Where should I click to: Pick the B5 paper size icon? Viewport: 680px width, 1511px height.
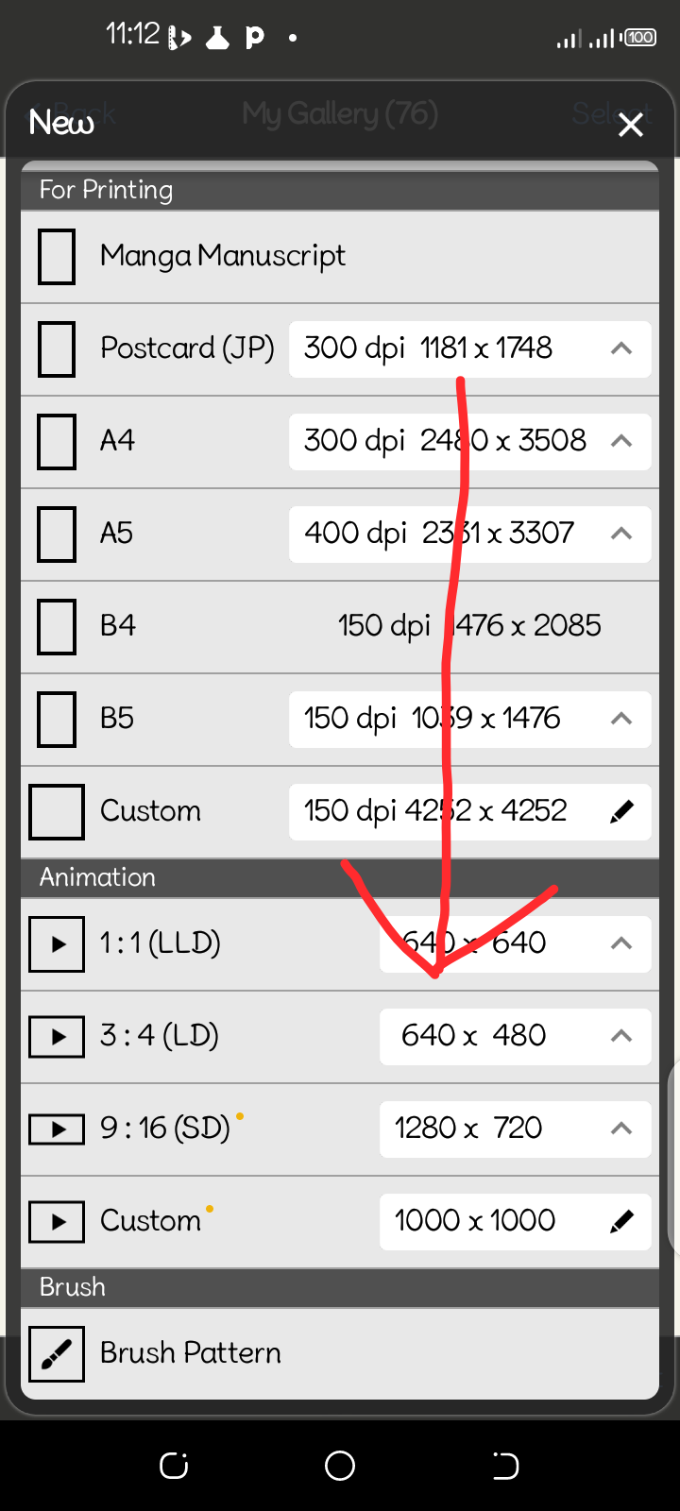tap(57, 719)
